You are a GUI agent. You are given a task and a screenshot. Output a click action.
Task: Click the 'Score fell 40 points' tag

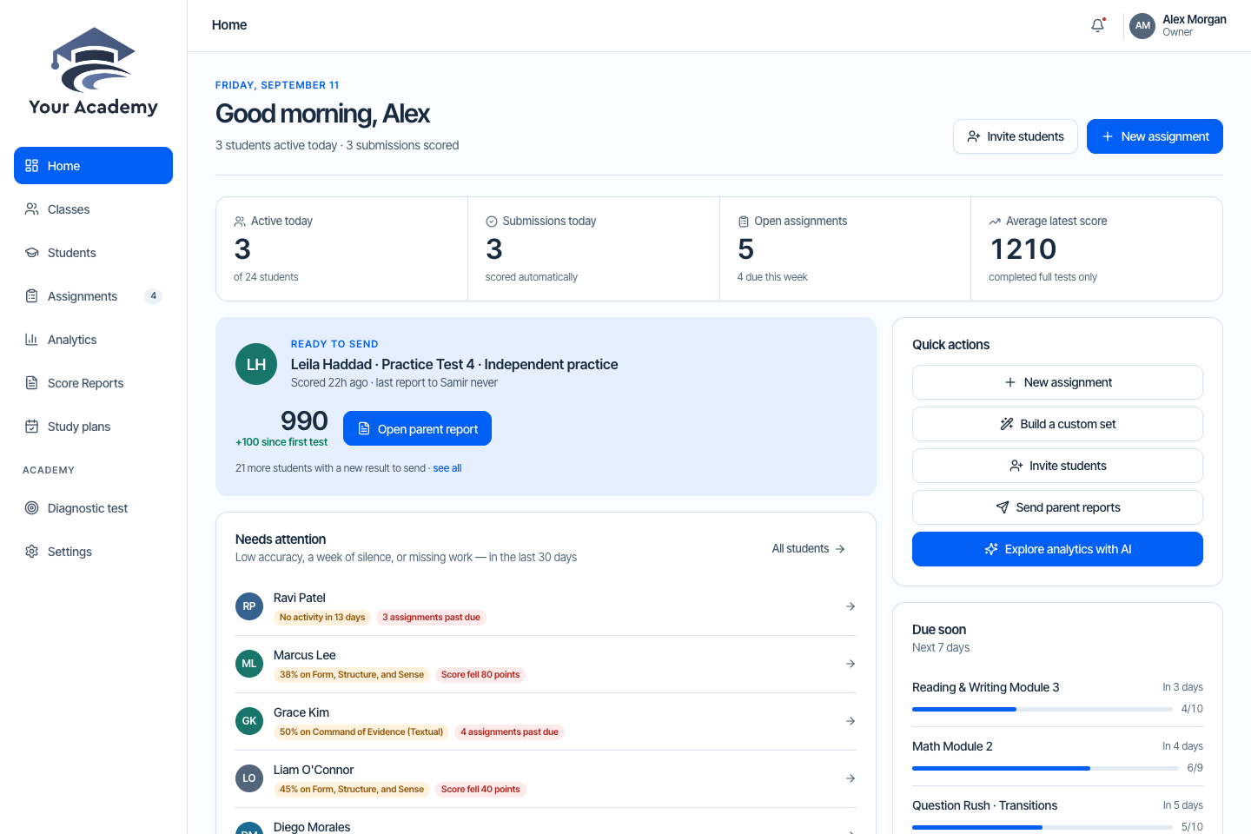[x=480, y=790]
